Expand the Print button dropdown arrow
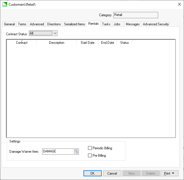Viewport: 184px width, 180px height. point(173,173)
